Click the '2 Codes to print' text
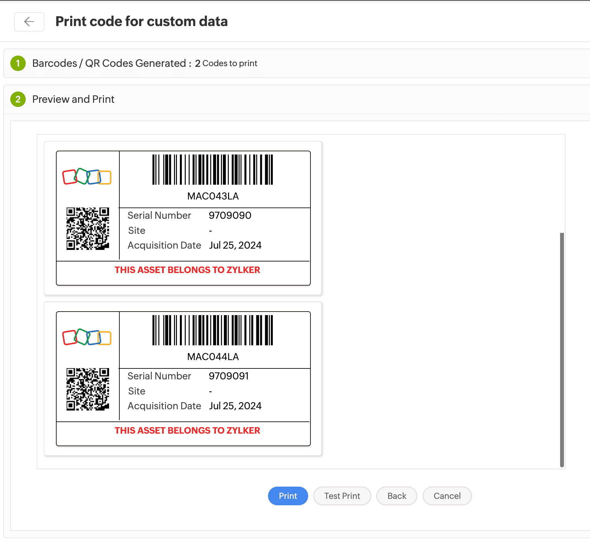 pyautogui.click(x=226, y=63)
